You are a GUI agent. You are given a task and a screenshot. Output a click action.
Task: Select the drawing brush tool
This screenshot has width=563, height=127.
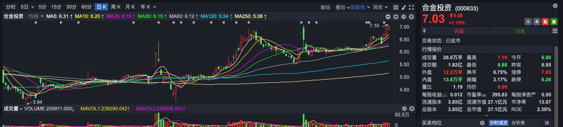coord(403,7)
